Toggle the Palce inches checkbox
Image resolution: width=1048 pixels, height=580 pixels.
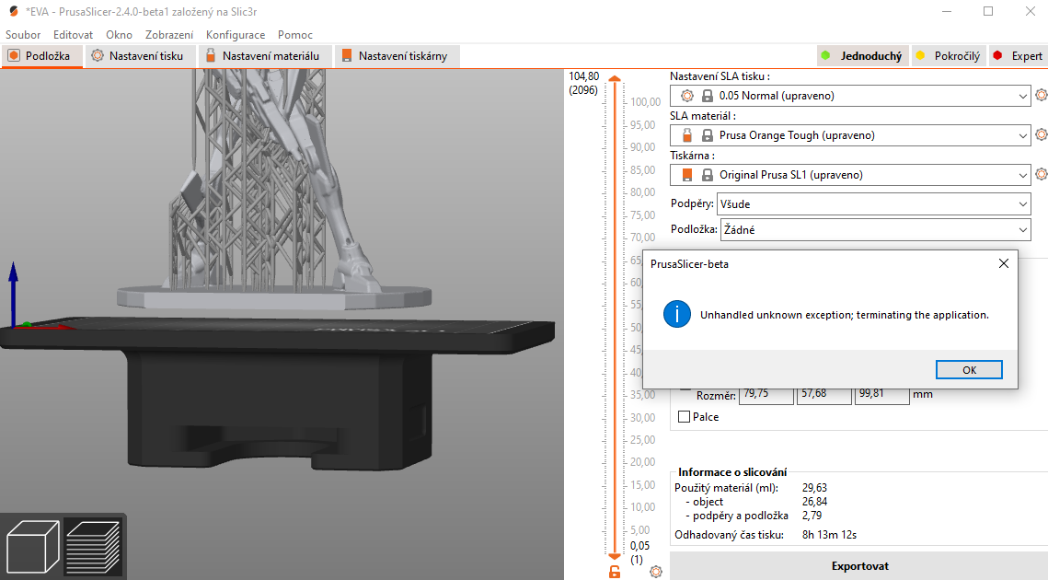(x=684, y=417)
